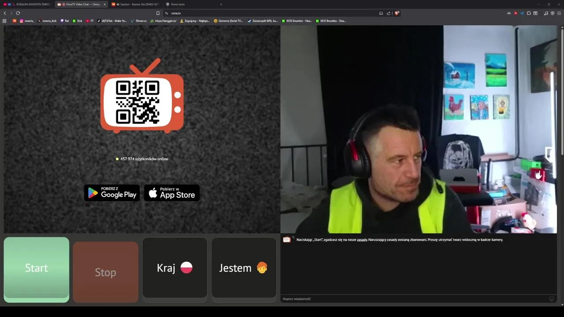
Task: Open the KICK Bounties - Hea... bookmark
Action: point(297,21)
